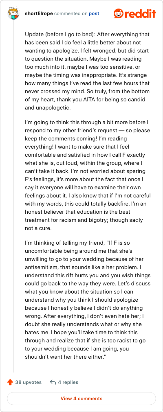Click the Reddit Snoo logo icon
This screenshot has height=412, width=163.
pos(118,13)
